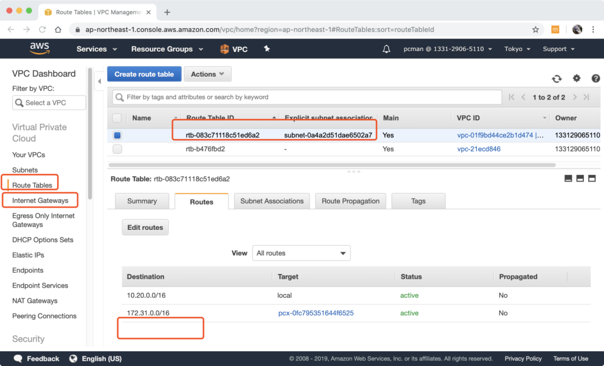This screenshot has width=604, height=366.
Task: Click the horizontal table scrollbar
Action: (x=332, y=164)
